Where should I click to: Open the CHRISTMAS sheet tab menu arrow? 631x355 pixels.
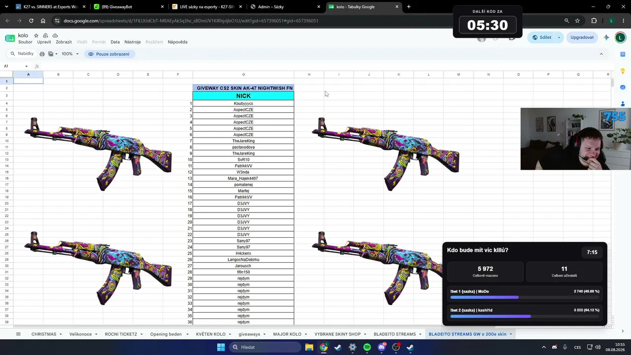(61, 334)
